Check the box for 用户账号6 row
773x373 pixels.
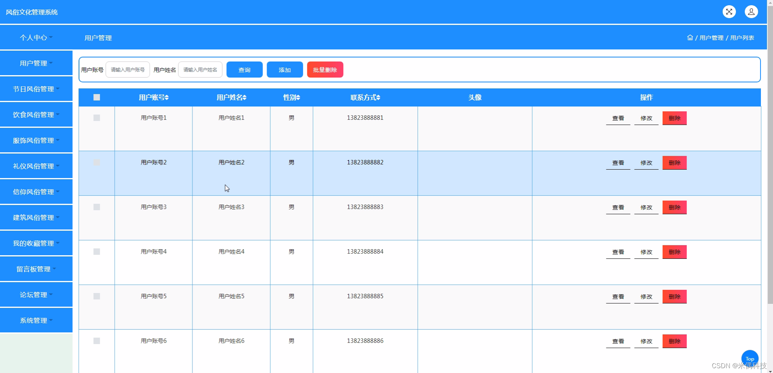coord(97,341)
